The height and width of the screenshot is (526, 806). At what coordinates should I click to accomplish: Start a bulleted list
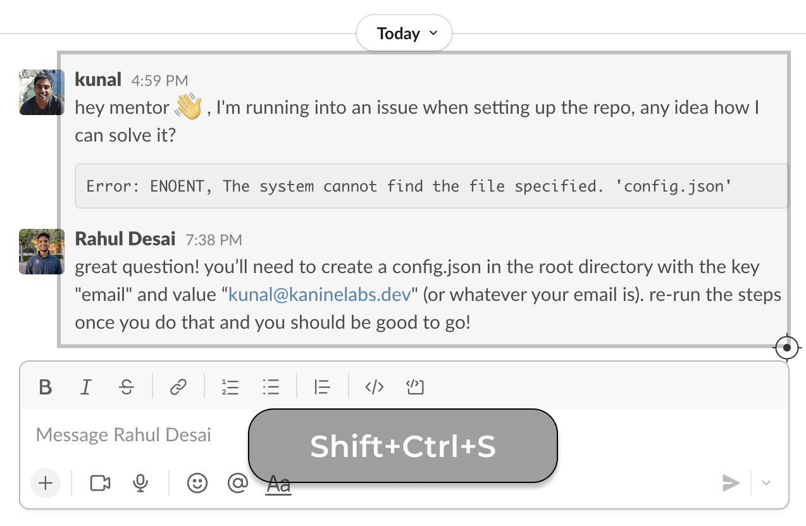(271, 387)
